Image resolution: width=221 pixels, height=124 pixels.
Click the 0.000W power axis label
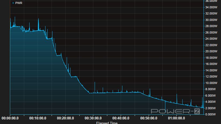211,114
